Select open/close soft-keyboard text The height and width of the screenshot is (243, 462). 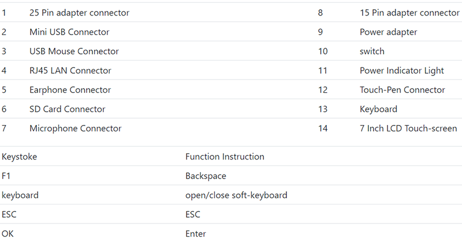coord(236,195)
